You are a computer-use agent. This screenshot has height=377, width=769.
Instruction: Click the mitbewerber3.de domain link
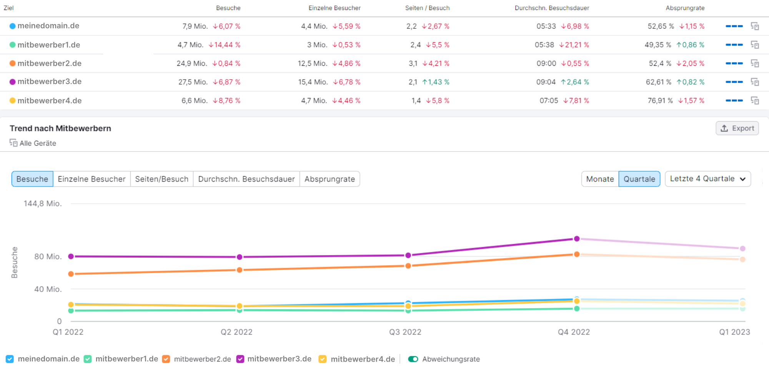(51, 82)
